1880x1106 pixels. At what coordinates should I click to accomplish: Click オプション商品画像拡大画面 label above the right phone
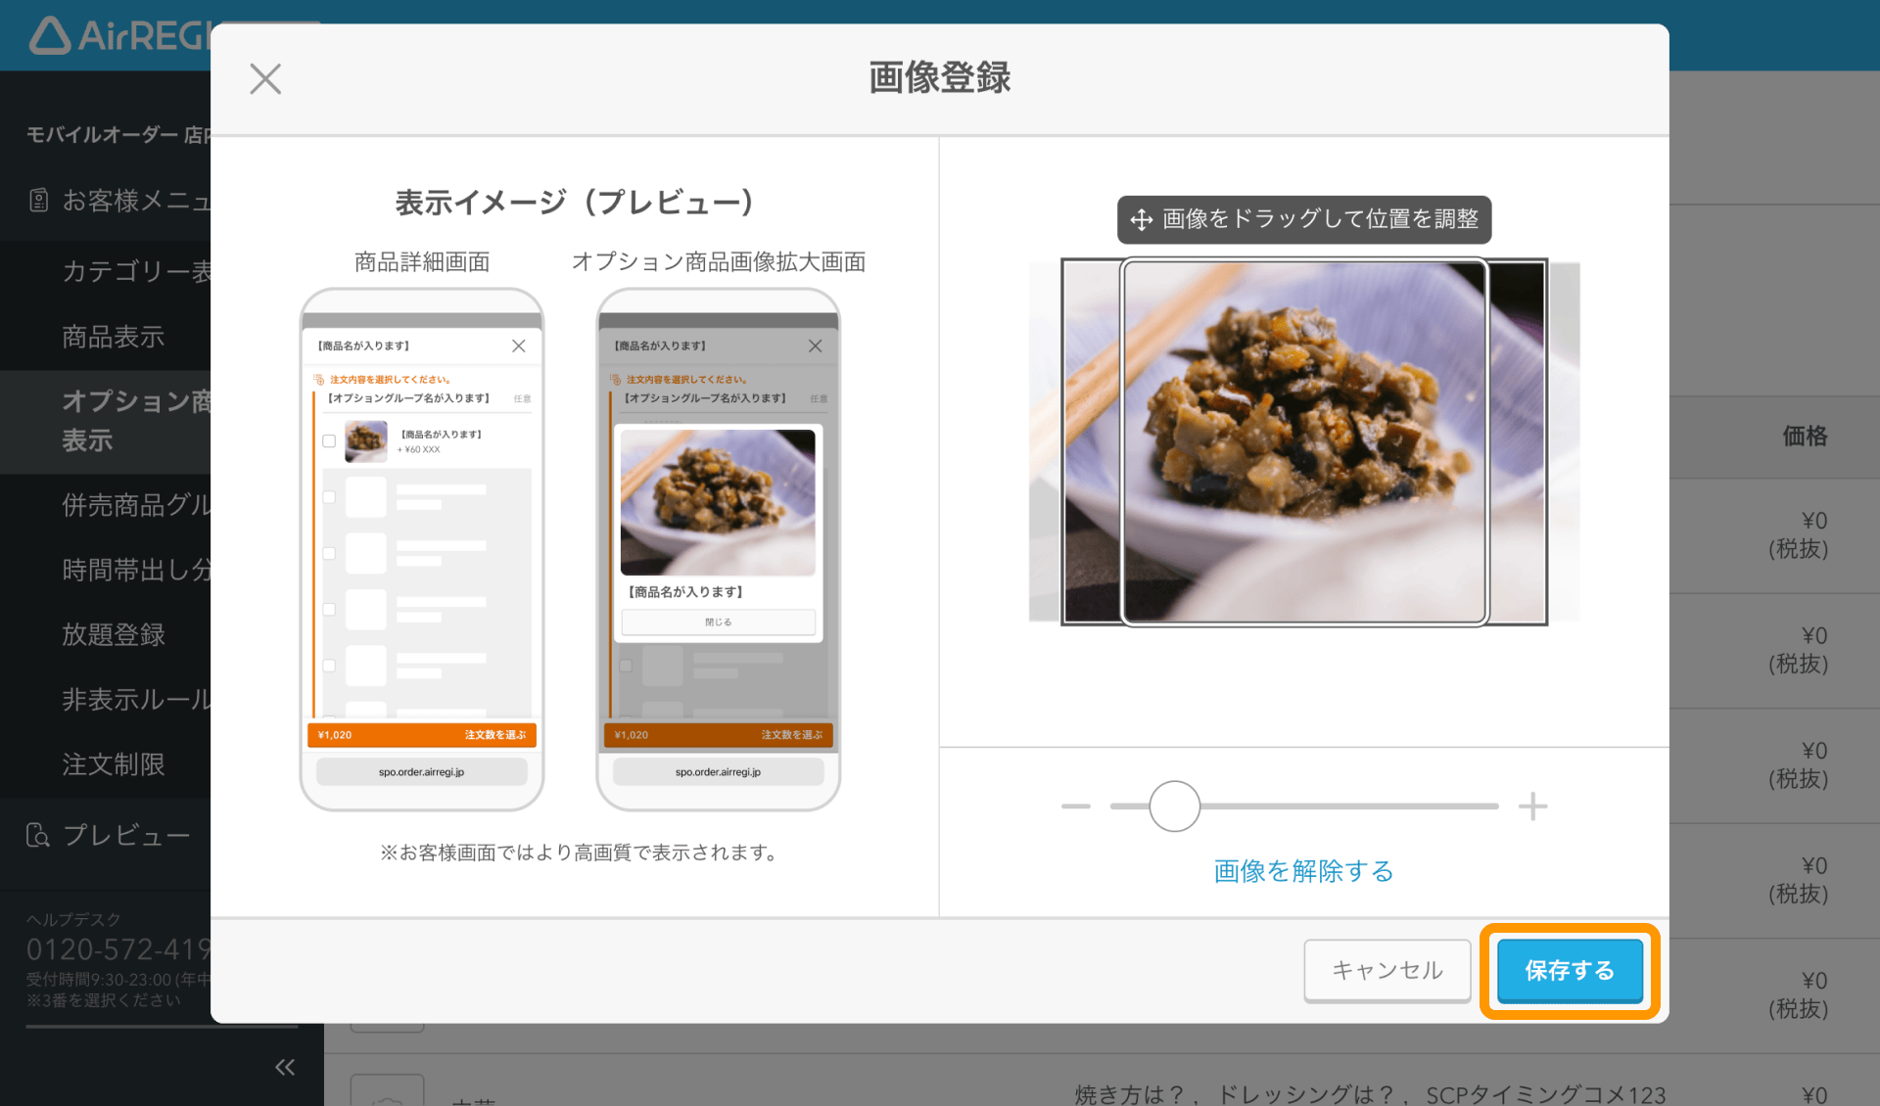(719, 262)
